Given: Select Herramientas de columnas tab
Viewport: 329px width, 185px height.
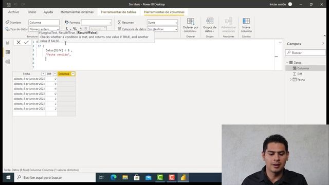Looking at the screenshot, I should click(x=164, y=12).
